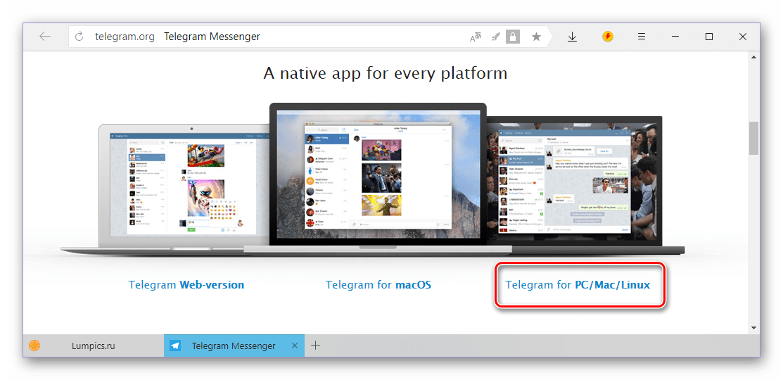This screenshot has width=783, height=380.
Task: Click the vertical scrollbar thumb
Action: (x=753, y=137)
